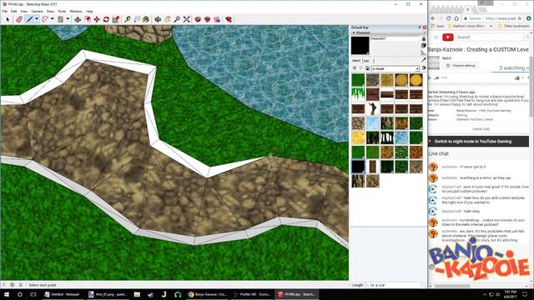Screen dimensions: 534x300
Task: Switch to the Materials Select tab
Action: pos(356,61)
